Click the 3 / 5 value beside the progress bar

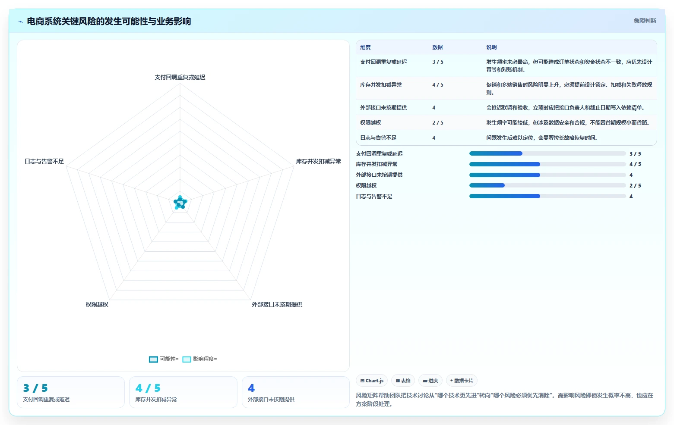(635, 154)
